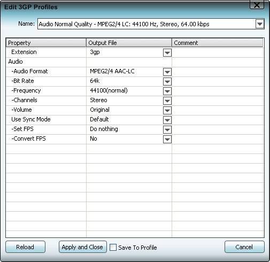Click the 'No' Convert FPS value

94,138
